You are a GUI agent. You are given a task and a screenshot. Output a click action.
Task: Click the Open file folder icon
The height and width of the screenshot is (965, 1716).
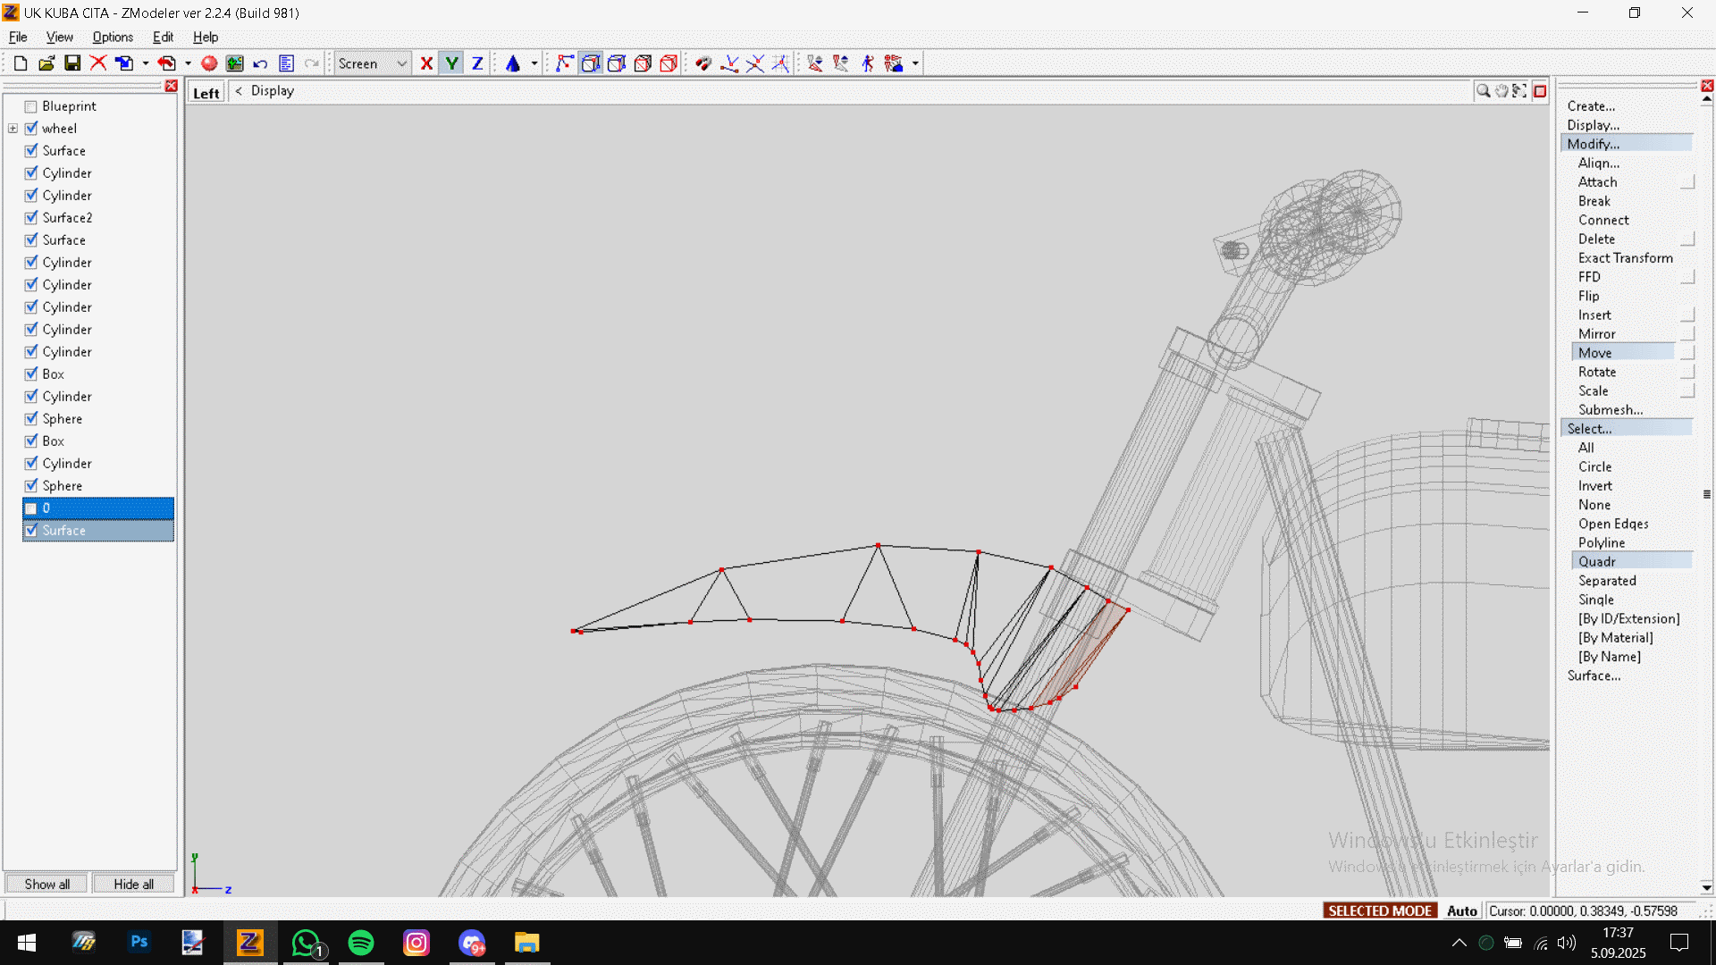coord(46,63)
